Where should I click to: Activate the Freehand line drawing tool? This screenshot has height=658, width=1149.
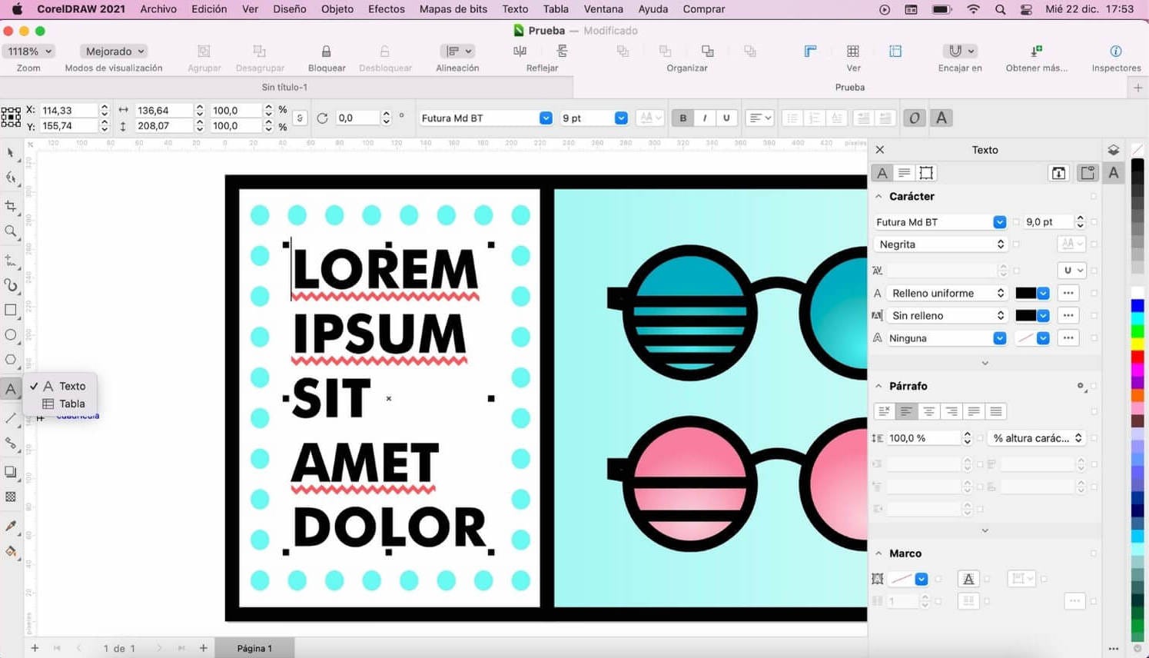click(11, 258)
